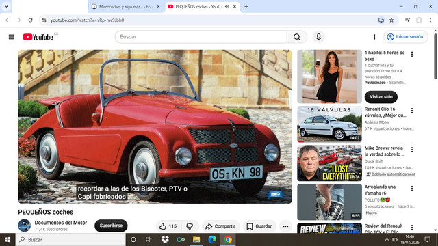This screenshot has height=246, width=438.
Task: Share the video via Compartir
Action: [220, 226]
